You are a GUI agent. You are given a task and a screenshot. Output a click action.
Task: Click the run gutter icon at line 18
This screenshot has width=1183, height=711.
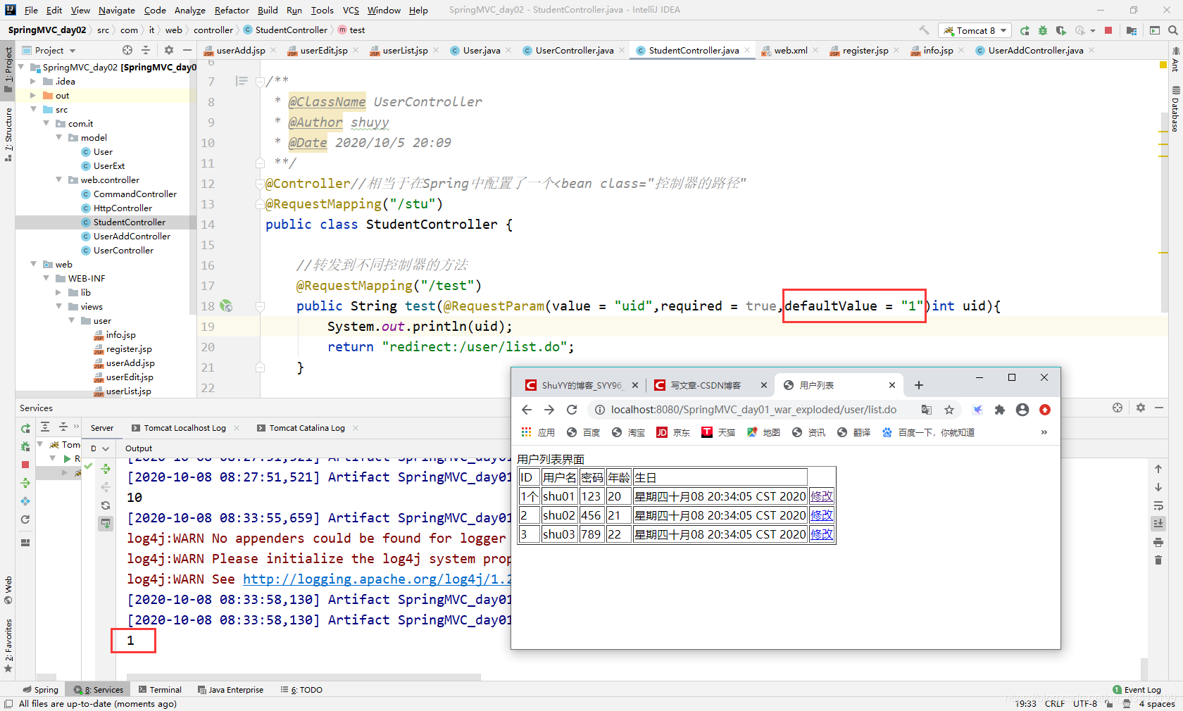click(x=226, y=306)
